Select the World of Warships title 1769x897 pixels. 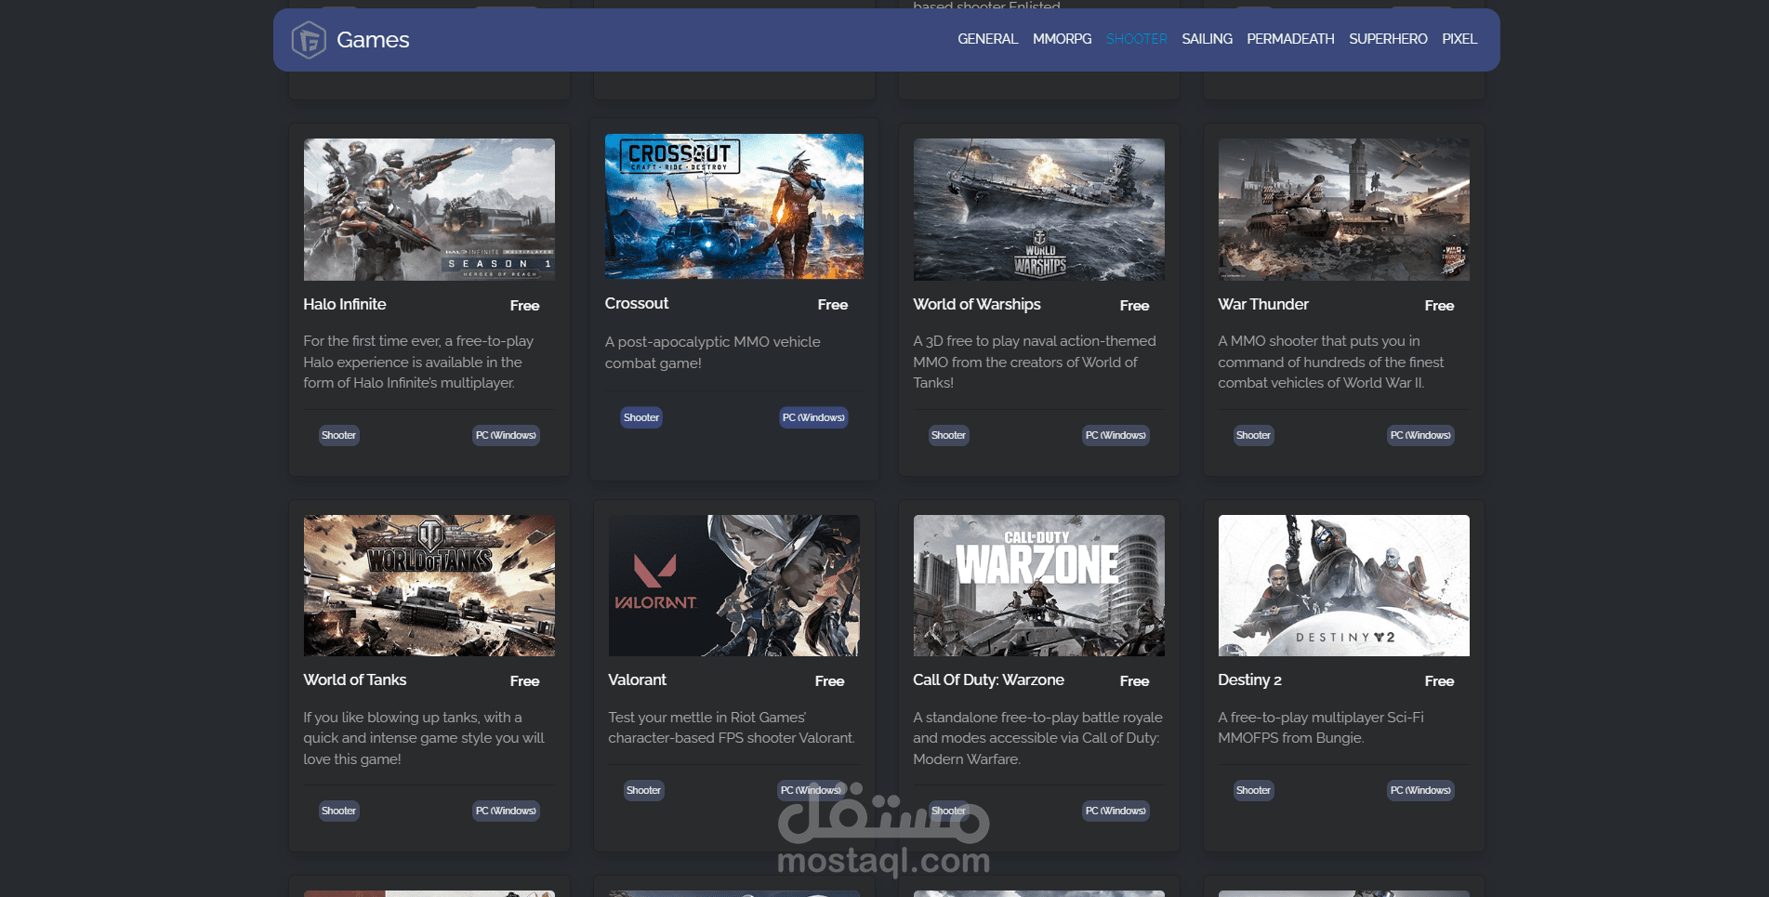tap(977, 304)
